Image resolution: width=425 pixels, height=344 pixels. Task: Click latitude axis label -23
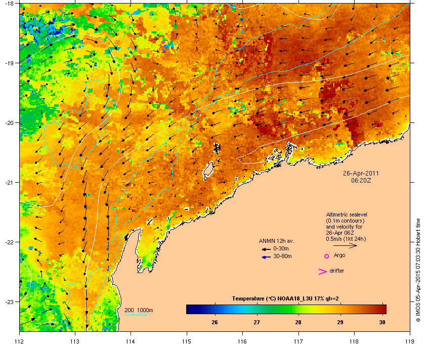coord(9,302)
